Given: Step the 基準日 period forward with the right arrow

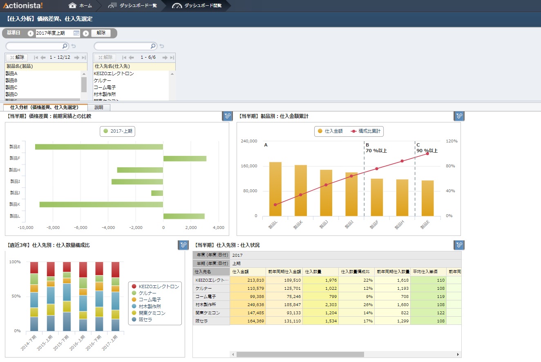Looking at the screenshot, I should click(86, 33).
